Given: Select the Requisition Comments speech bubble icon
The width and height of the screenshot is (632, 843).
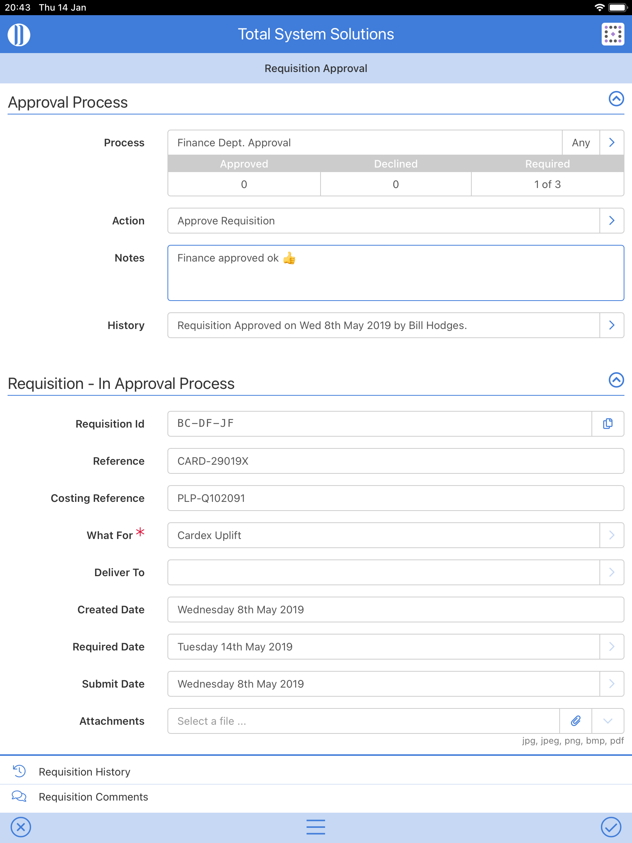Looking at the screenshot, I should (19, 796).
